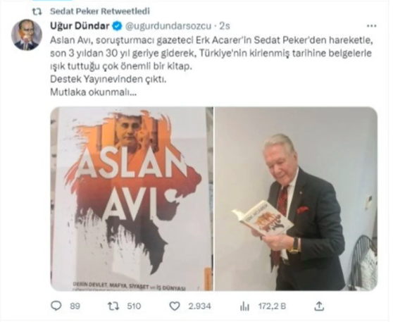Open the Sedat Peker Retweetledi link
This screenshot has height=322, width=393.
click(100, 11)
